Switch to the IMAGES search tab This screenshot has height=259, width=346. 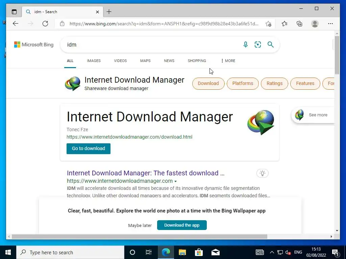pos(94,61)
